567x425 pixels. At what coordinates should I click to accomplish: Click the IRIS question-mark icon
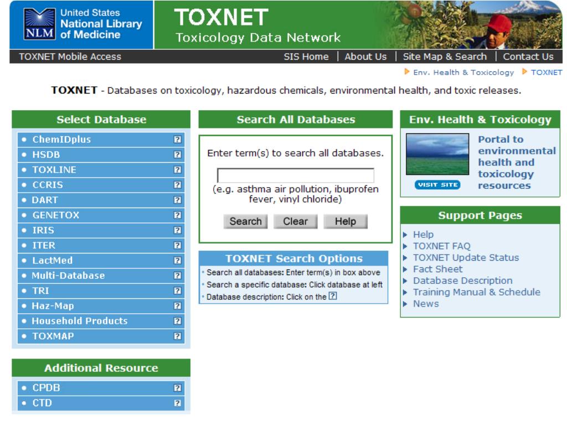coord(177,230)
